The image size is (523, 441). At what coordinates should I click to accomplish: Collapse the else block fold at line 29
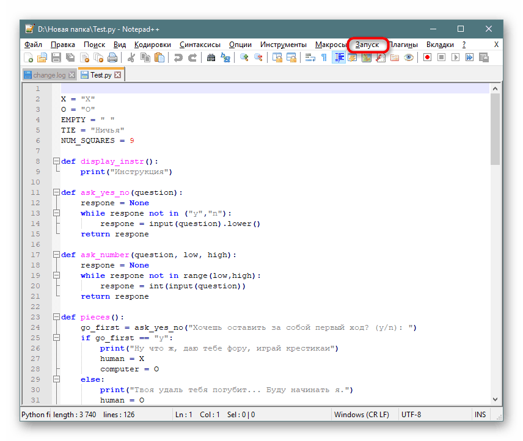57,379
